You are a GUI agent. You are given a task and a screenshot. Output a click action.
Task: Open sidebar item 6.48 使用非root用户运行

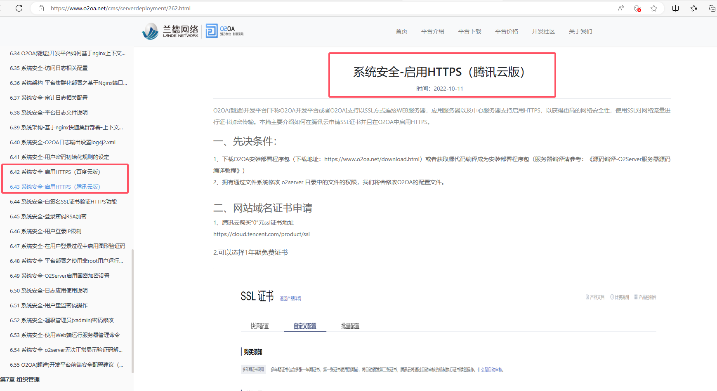pyautogui.click(x=66, y=261)
